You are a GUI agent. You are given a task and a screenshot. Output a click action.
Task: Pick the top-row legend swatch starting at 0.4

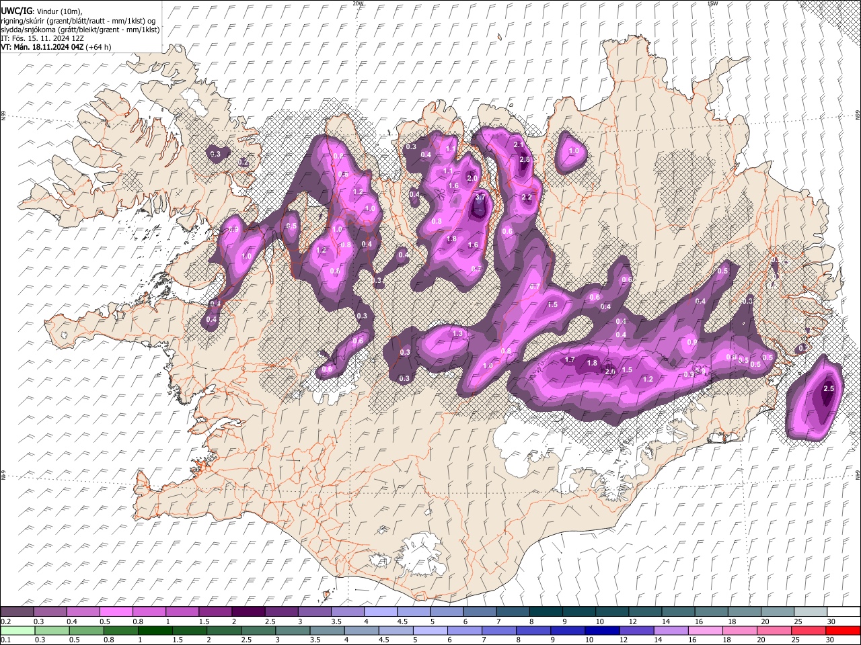pyautogui.click(x=83, y=612)
